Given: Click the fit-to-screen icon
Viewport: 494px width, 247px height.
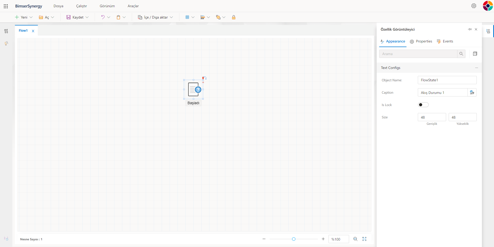Looking at the screenshot, I should [364, 239].
